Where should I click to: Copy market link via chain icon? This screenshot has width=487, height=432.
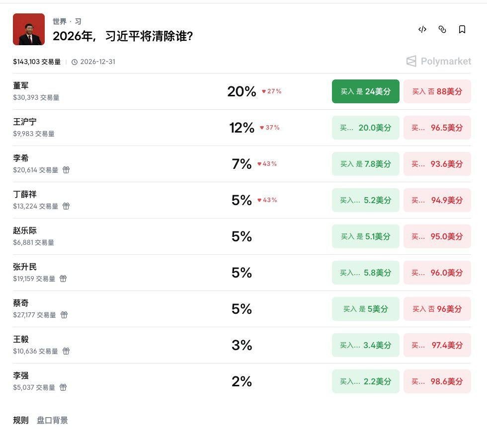pyautogui.click(x=442, y=29)
